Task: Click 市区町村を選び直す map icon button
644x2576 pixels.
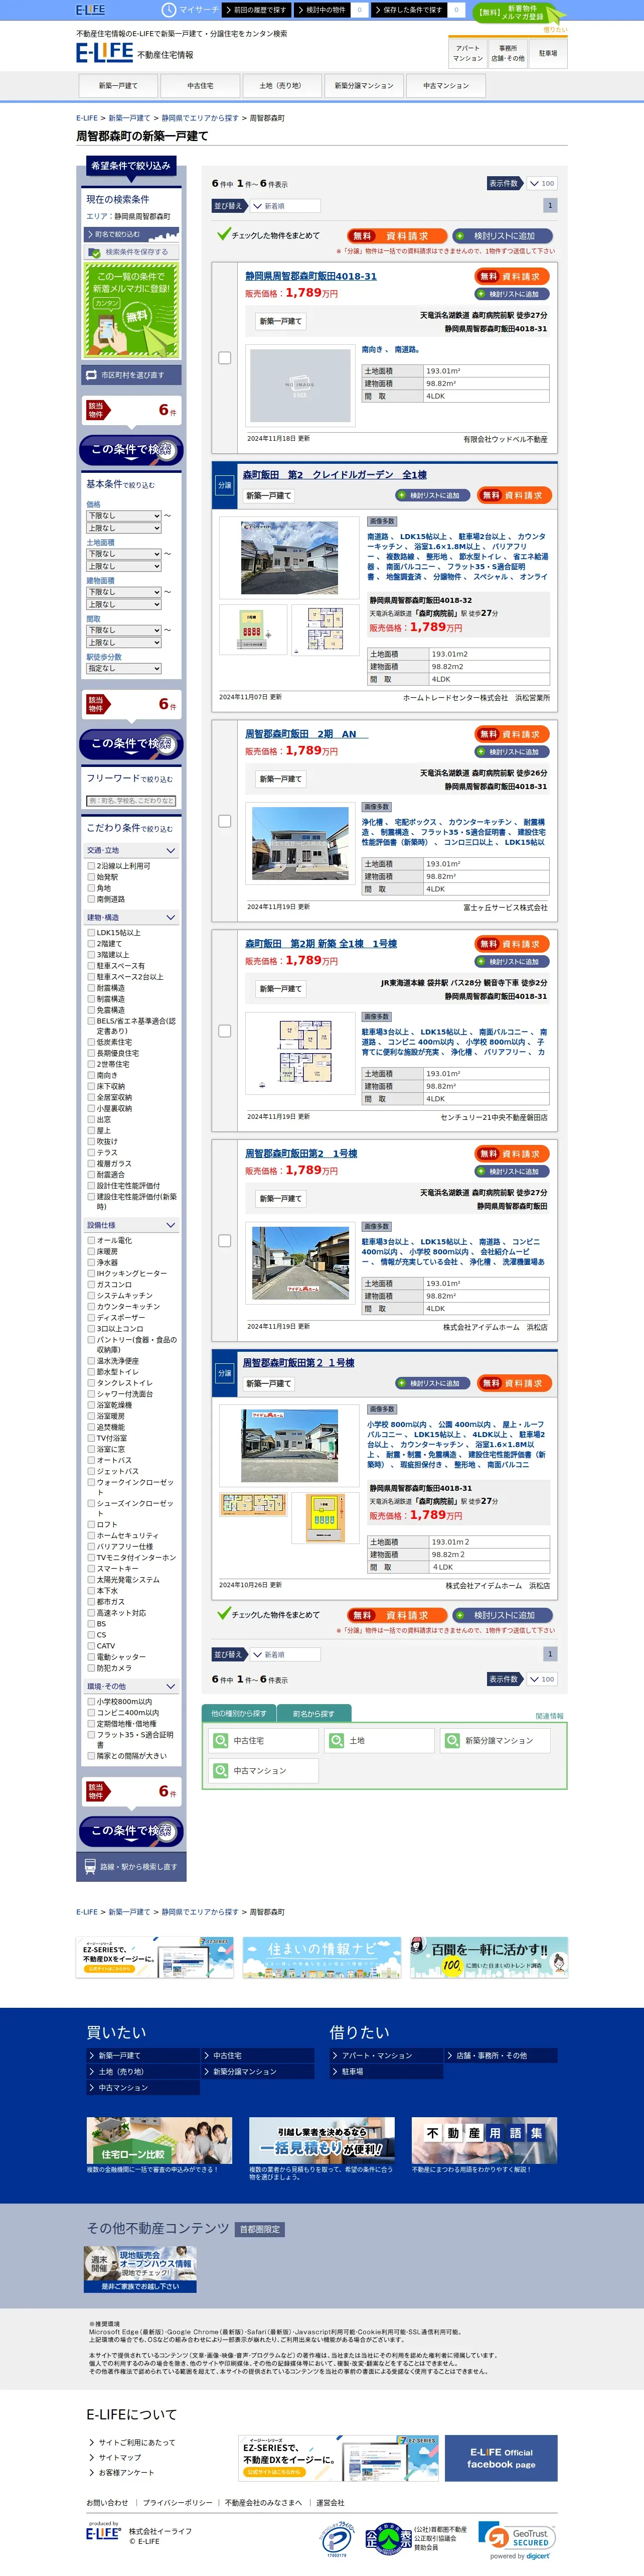Action: (131, 375)
